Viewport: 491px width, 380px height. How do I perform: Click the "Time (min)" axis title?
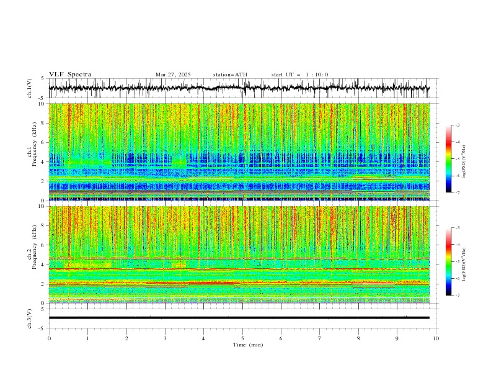point(248,345)
